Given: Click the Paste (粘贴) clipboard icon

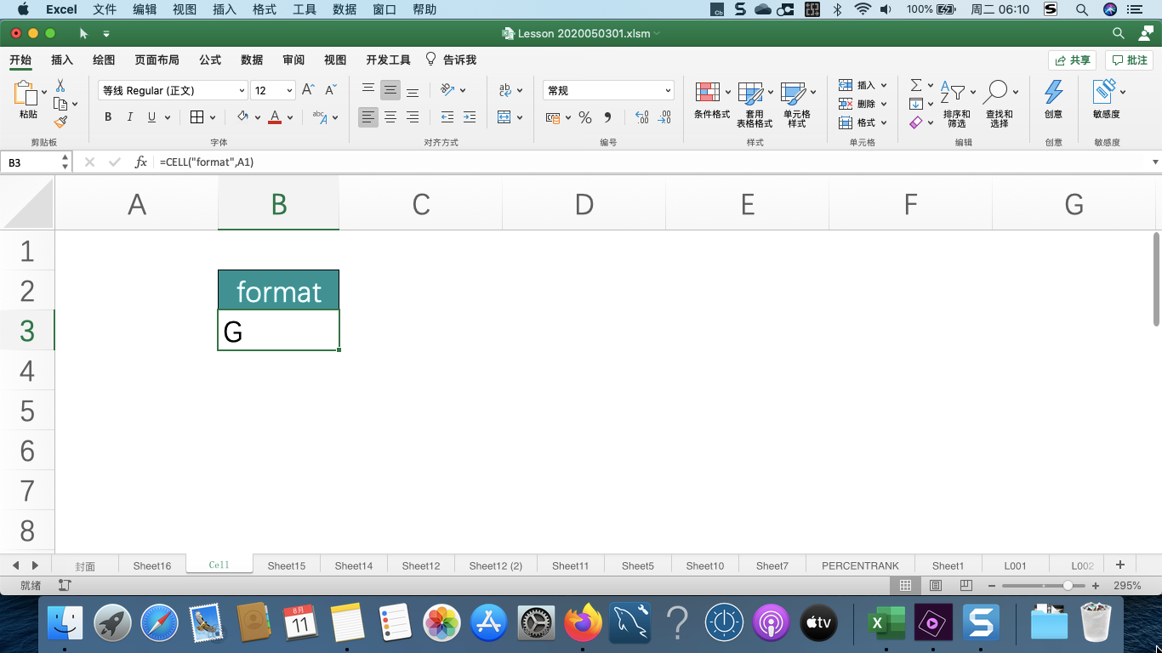Looking at the screenshot, I should 26,94.
